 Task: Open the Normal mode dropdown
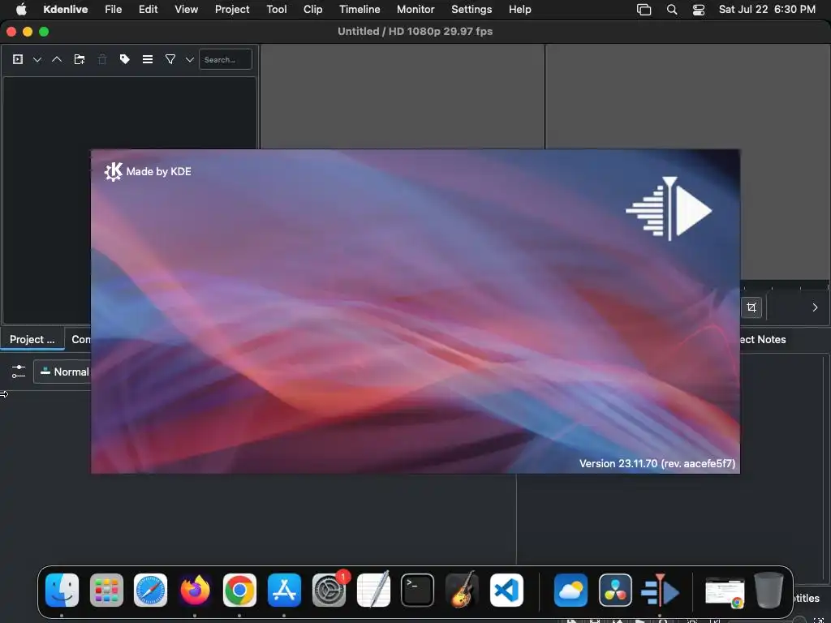[x=63, y=372]
